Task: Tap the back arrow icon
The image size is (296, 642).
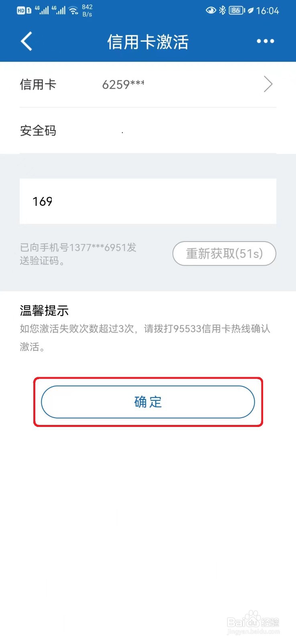Action: pyautogui.click(x=26, y=41)
